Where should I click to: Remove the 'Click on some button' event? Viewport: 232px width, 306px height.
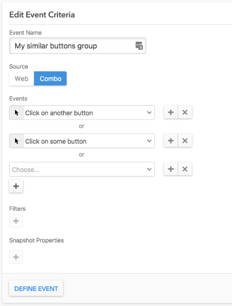click(185, 141)
